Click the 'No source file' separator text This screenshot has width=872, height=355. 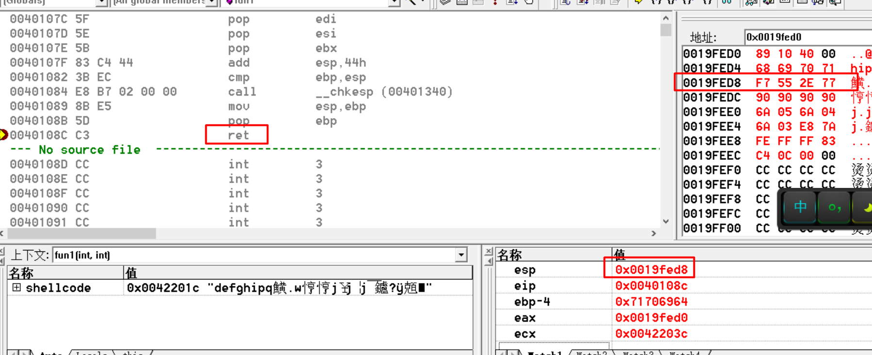click(89, 150)
